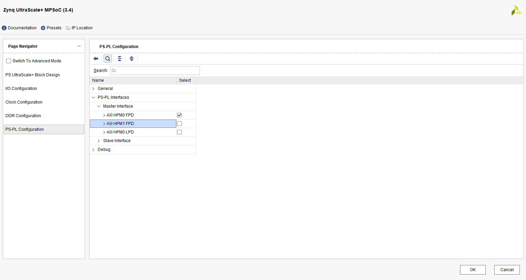Enable the AXI HPM1 FPD checkbox
Screen dimensions: 526x280
(x=179, y=124)
